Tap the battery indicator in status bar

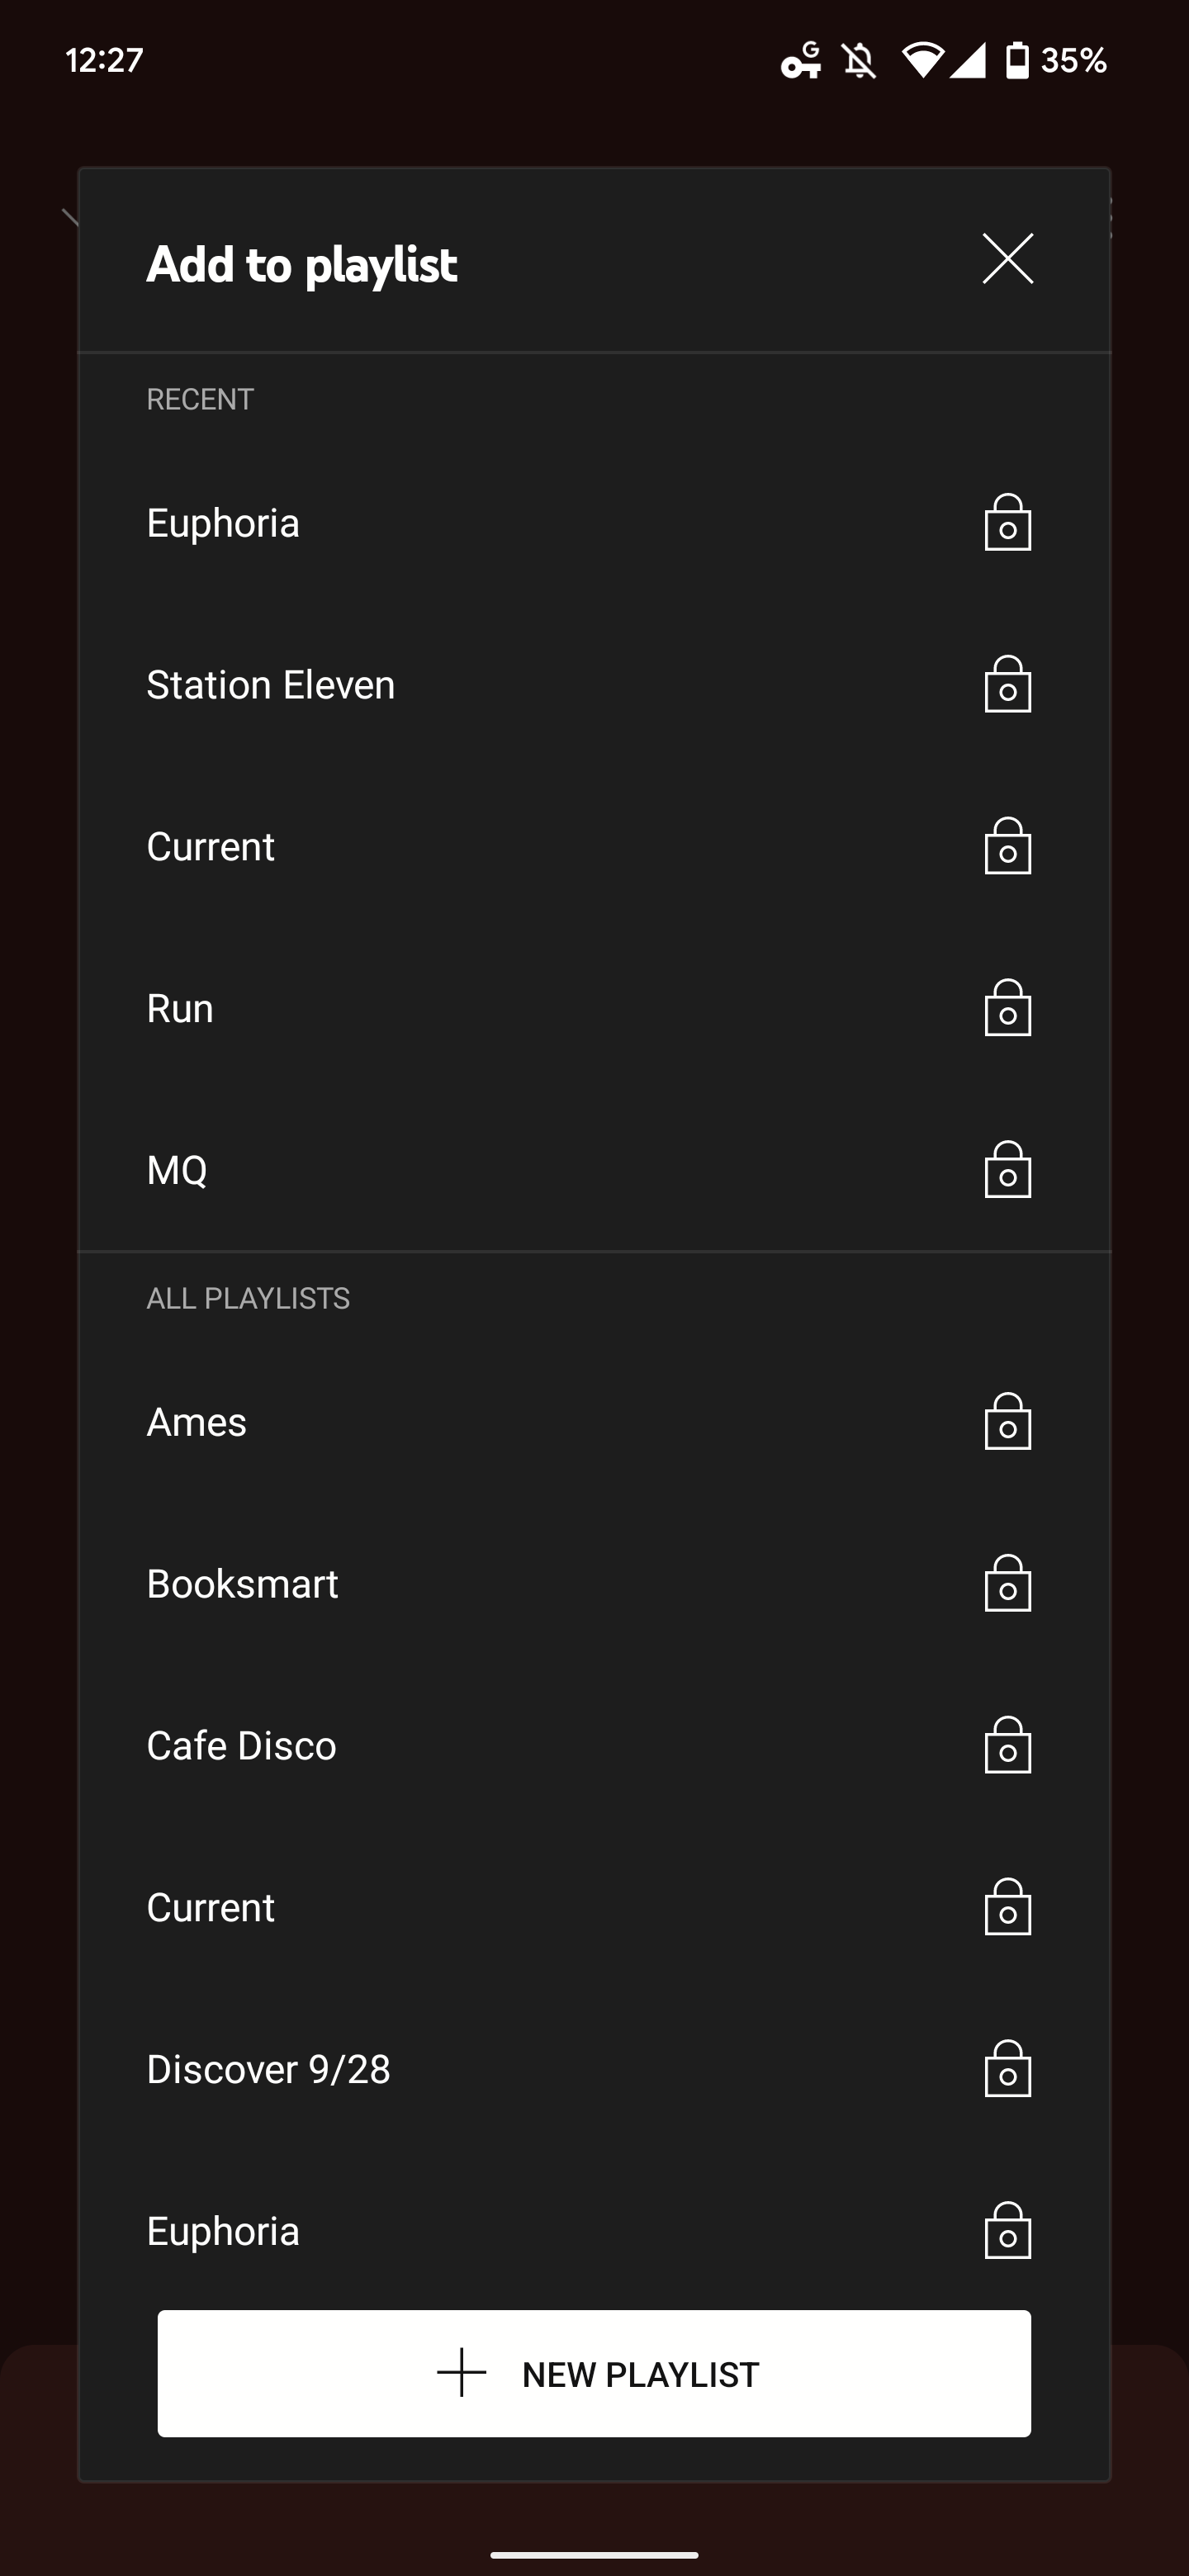pos(1017,61)
